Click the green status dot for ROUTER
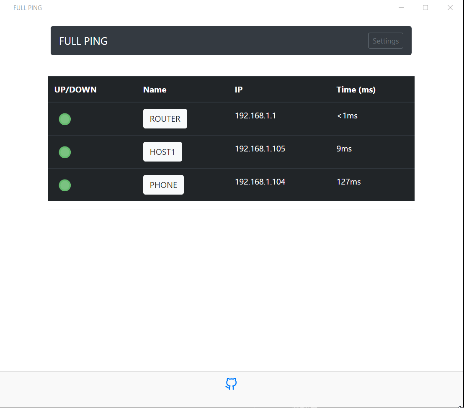The width and height of the screenshot is (464, 408). coord(65,119)
